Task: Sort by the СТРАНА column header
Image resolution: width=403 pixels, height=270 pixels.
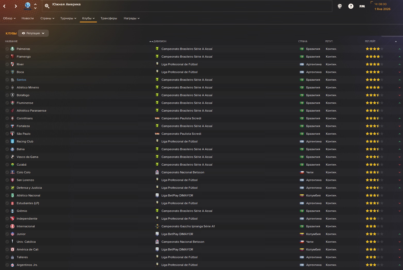Action: (303, 41)
